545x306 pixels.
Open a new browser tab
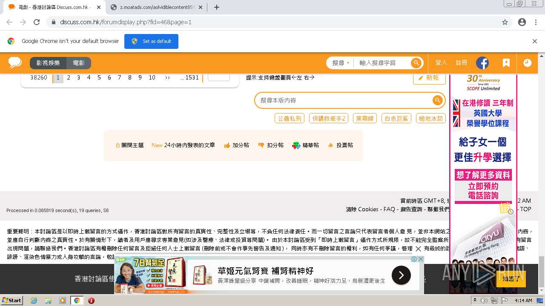[216, 7]
